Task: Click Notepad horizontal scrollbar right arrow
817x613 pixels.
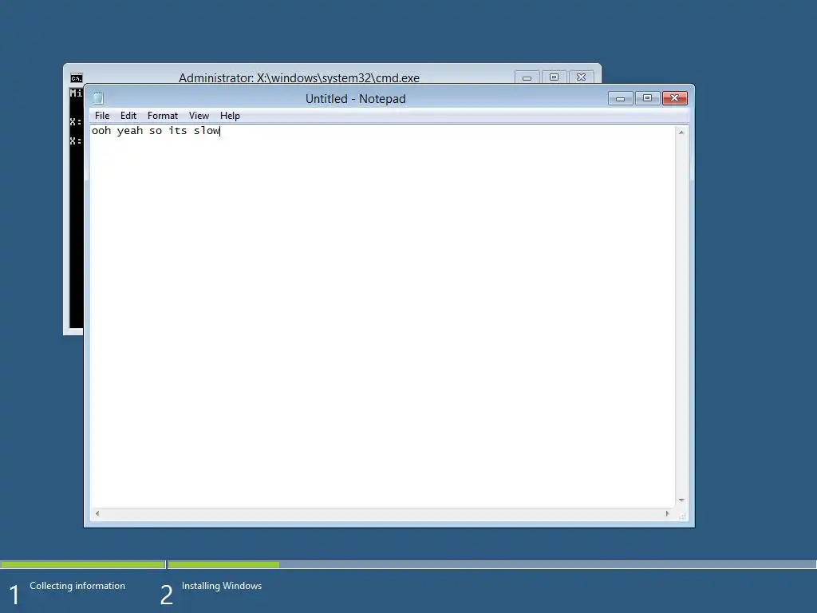Action: [667, 514]
